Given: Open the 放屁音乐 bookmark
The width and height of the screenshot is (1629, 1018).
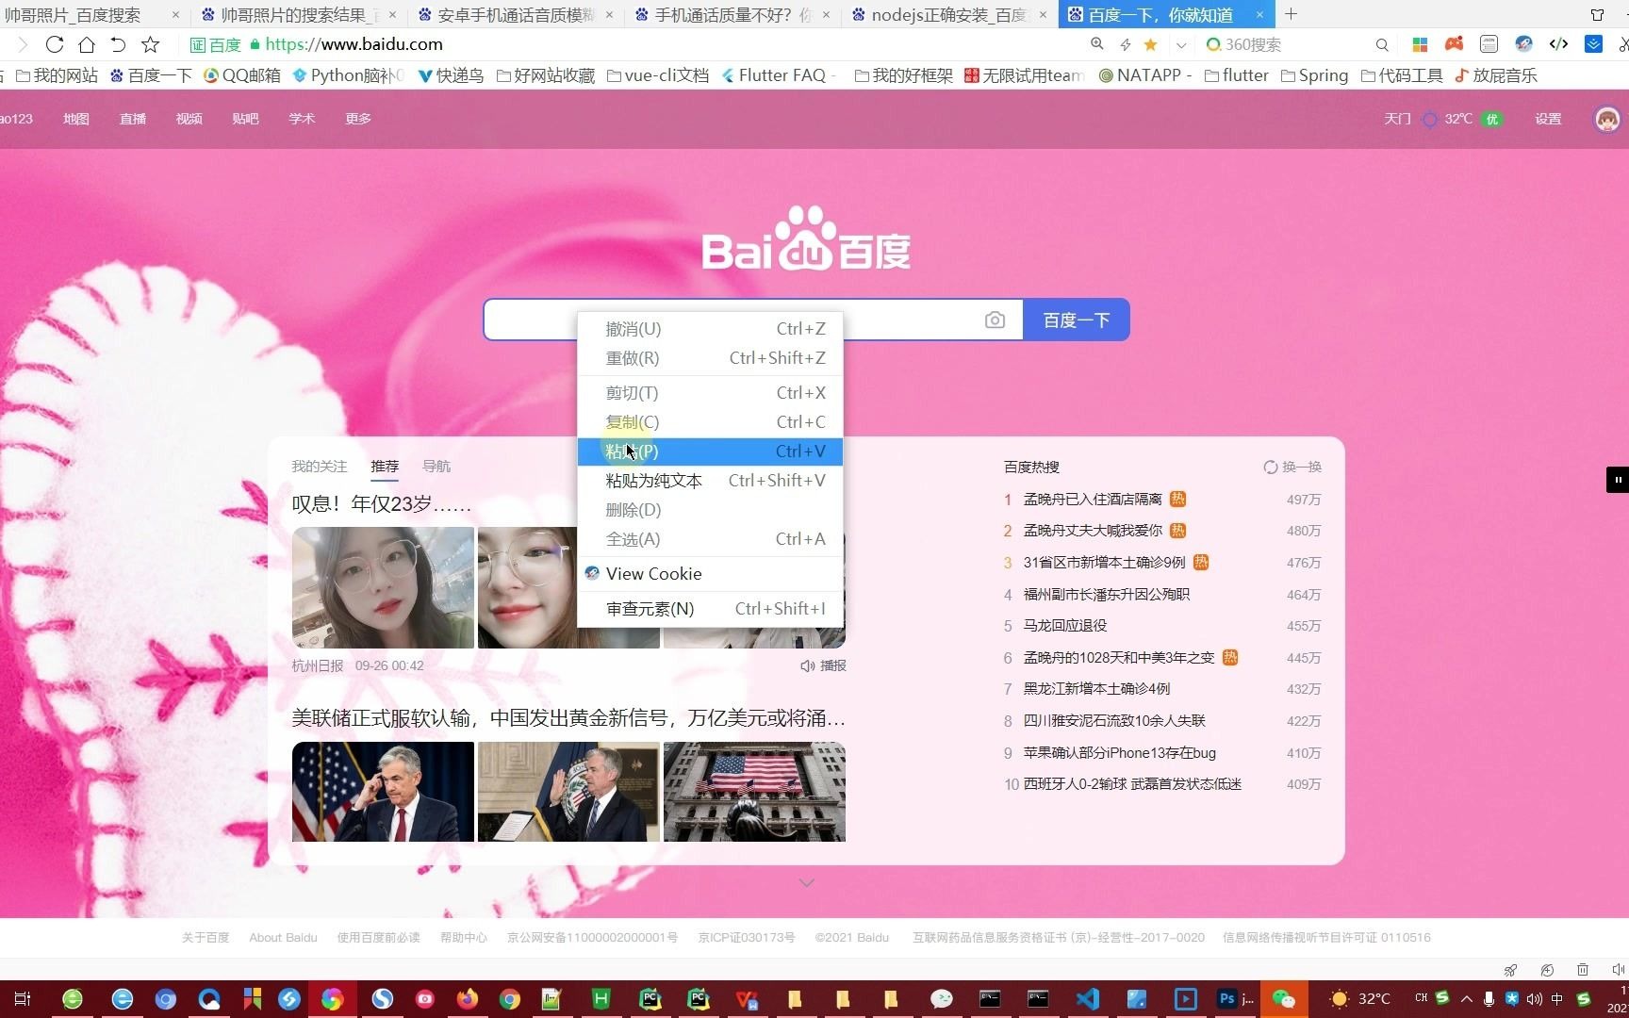Looking at the screenshot, I should pyautogui.click(x=1496, y=75).
